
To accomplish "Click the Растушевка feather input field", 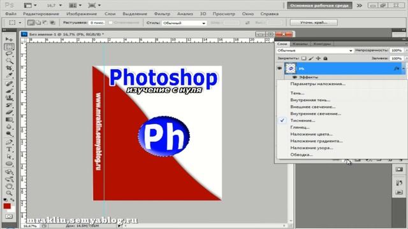I will point(97,23).
